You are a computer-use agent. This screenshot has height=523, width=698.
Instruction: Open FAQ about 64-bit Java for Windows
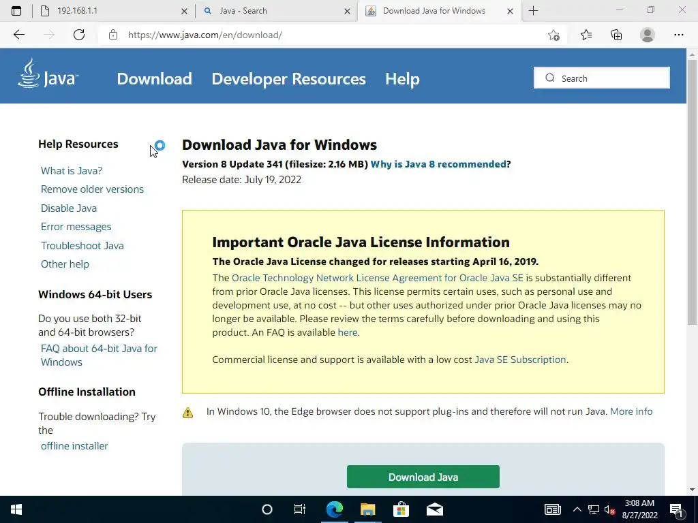pos(99,355)
